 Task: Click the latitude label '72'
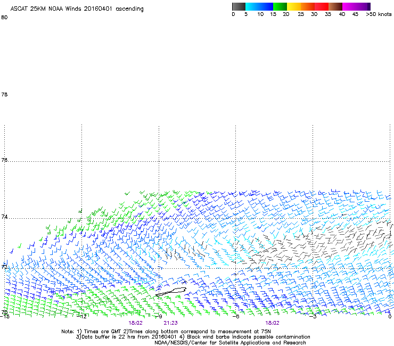point(4,267)
